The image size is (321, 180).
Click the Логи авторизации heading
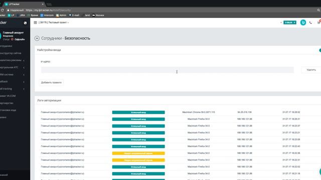coord(49,100)
